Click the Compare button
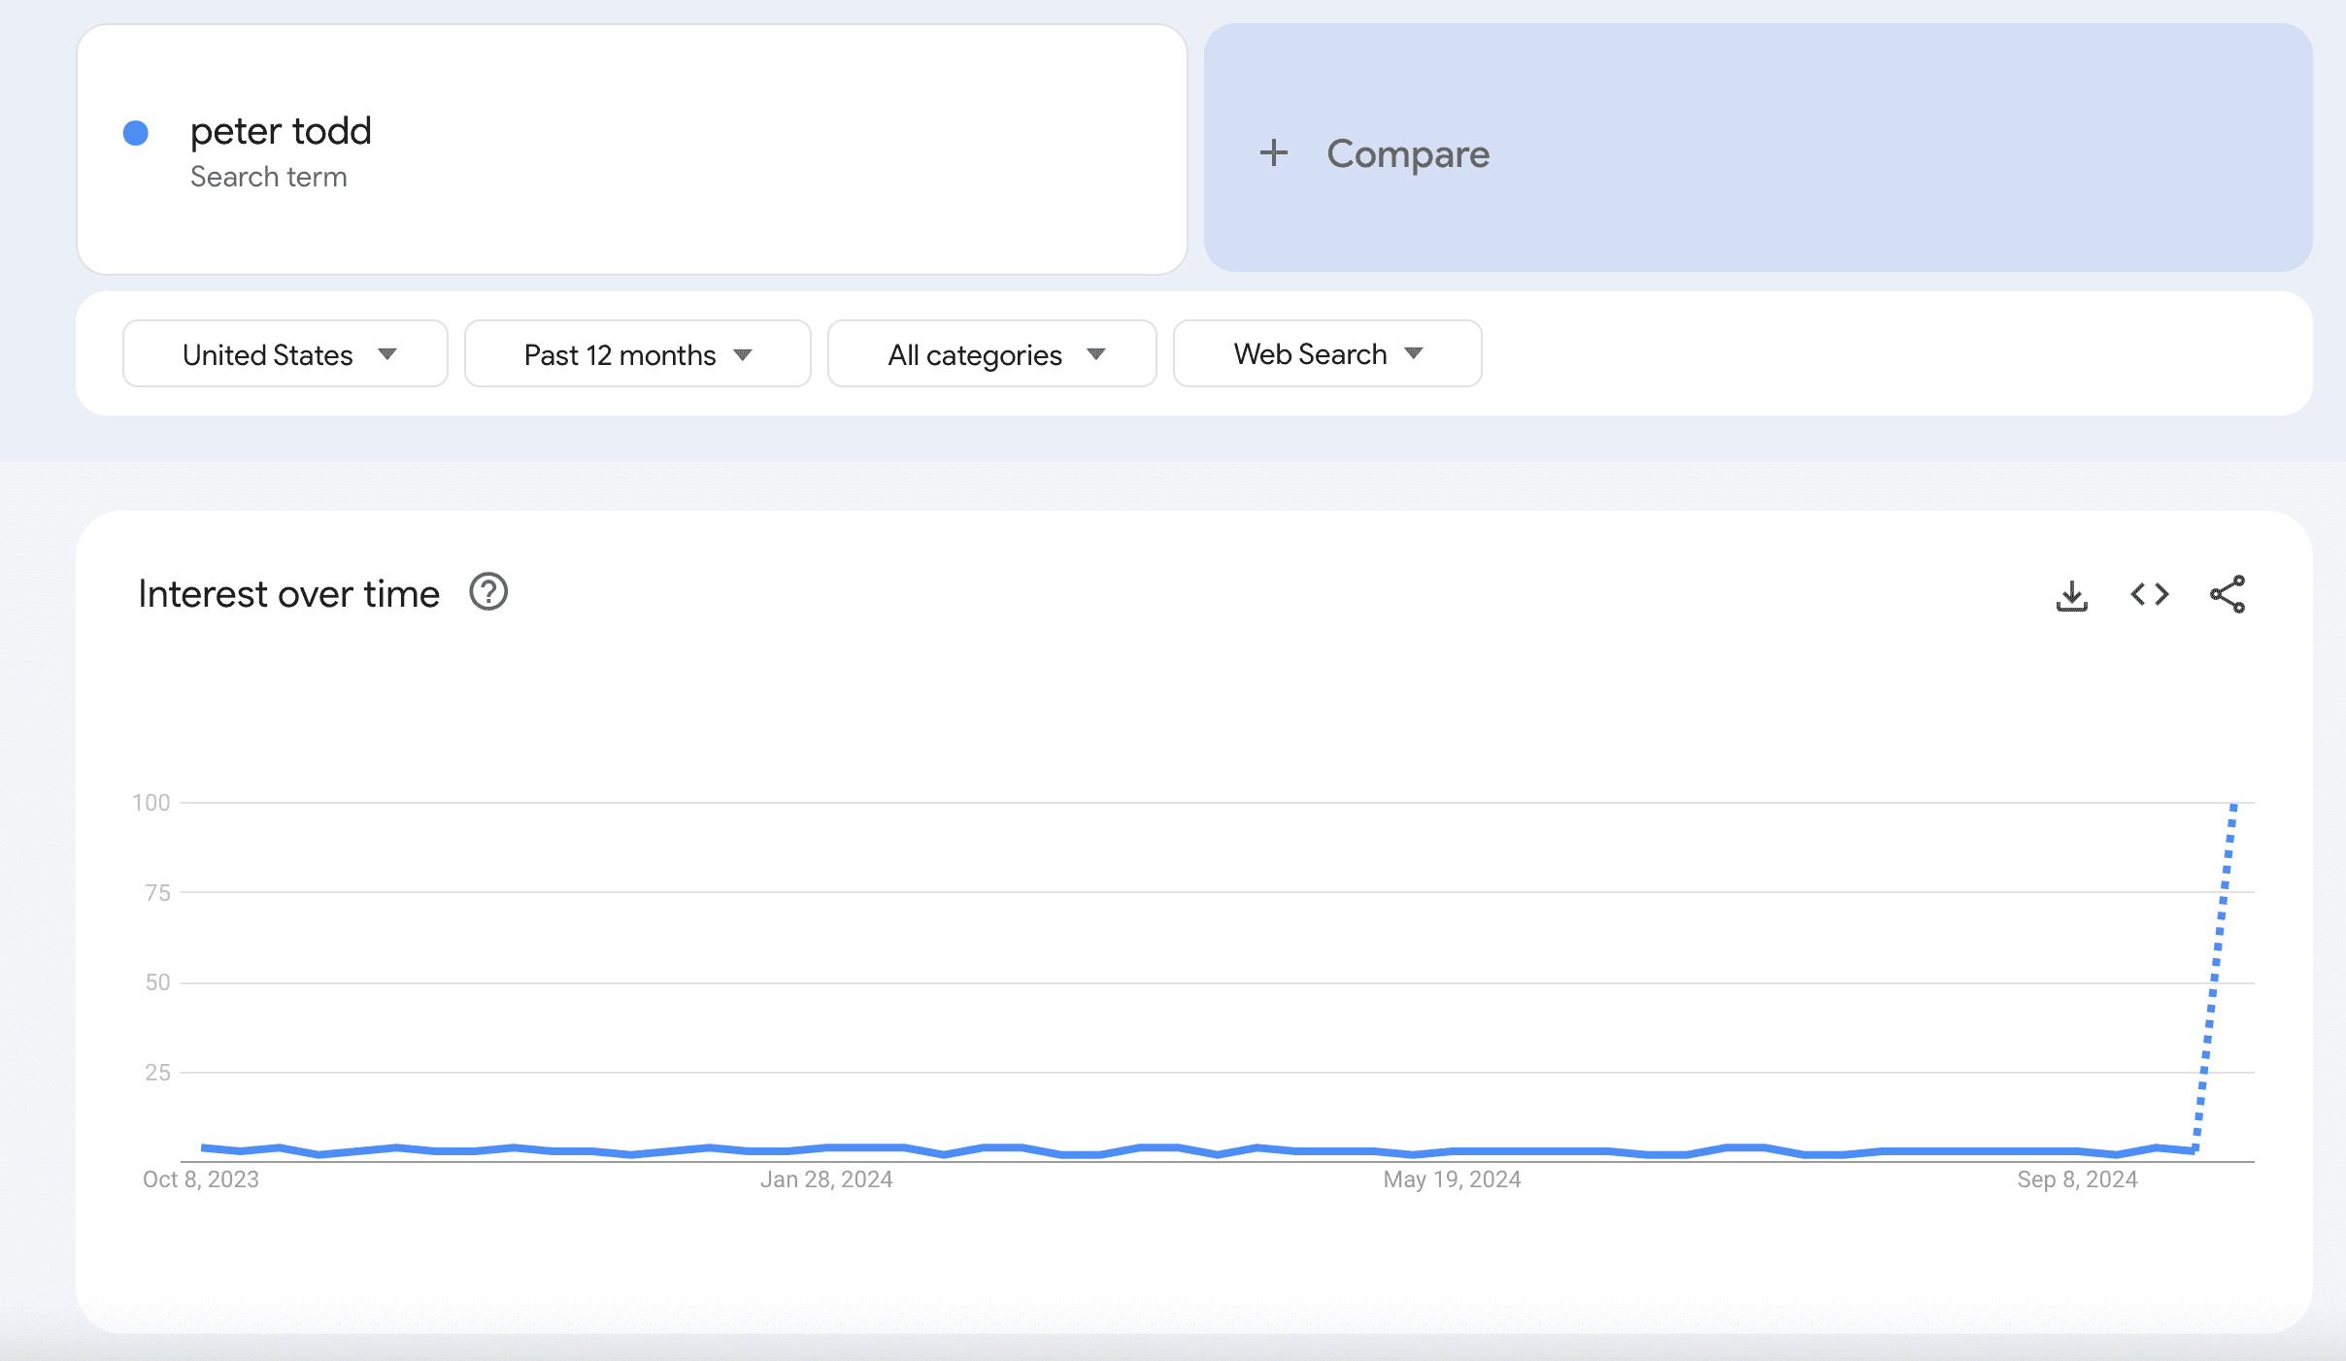This screenshot has height=1361, width=2346. click(1407, 153)
